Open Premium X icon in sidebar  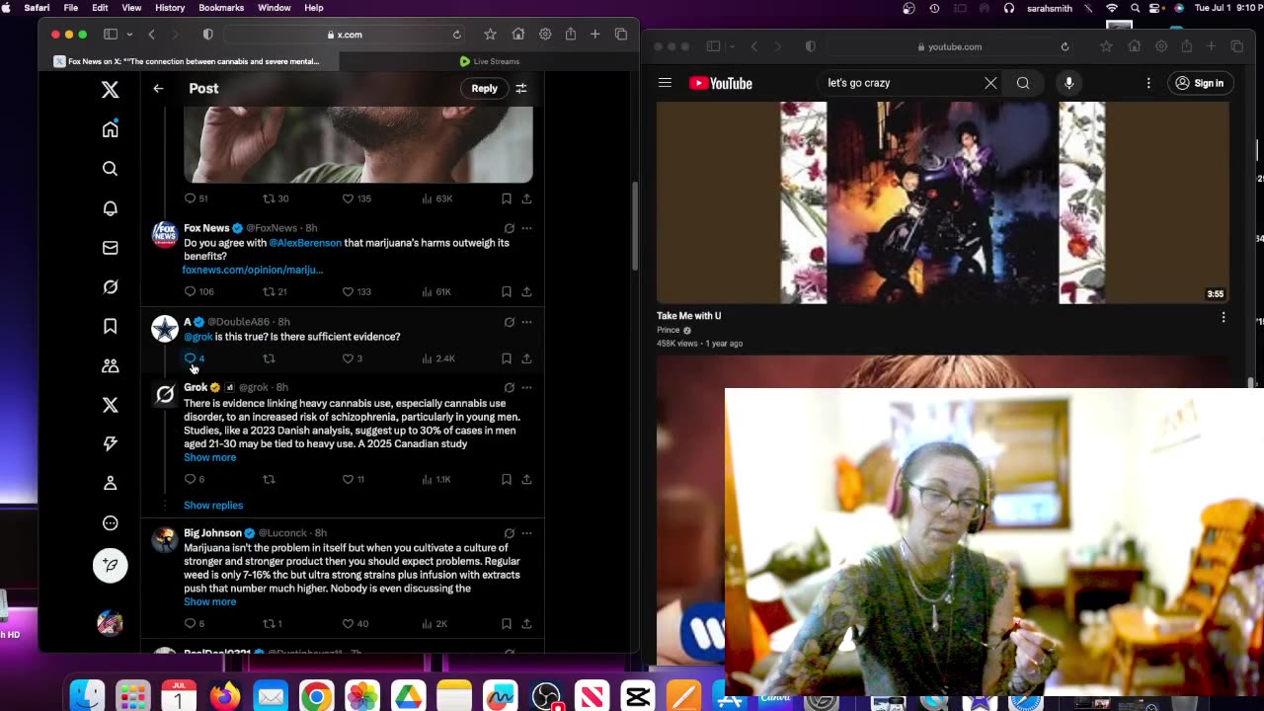point(110,405)
